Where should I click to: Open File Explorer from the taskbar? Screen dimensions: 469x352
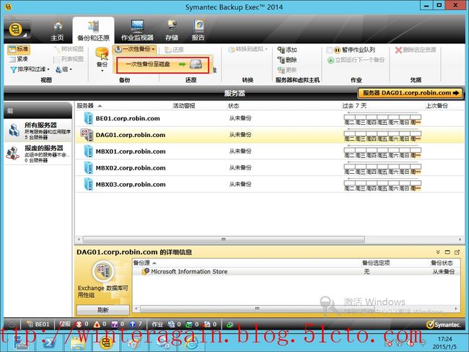pyautogui.click(x=78, y=343)
